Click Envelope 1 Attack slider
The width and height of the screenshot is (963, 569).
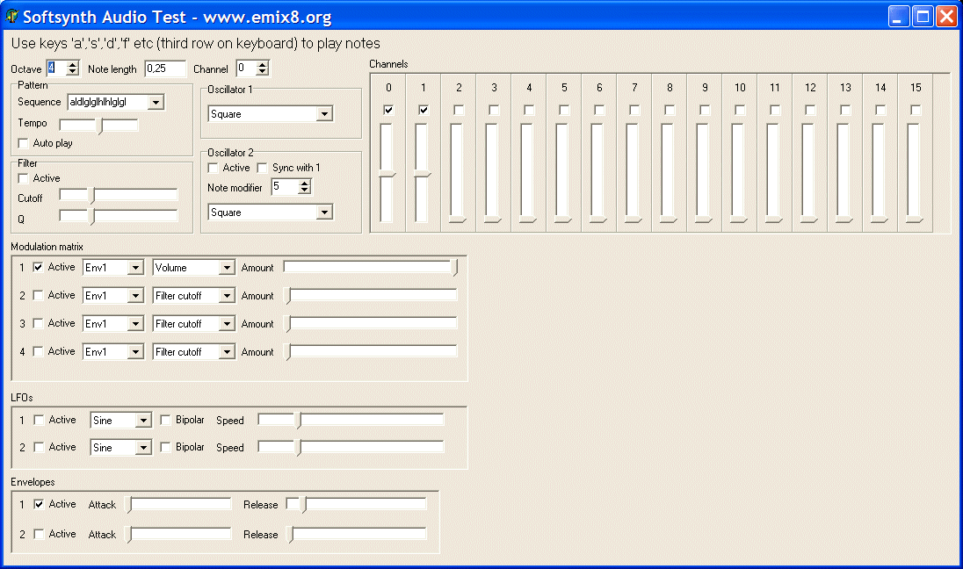click(178, 505)
